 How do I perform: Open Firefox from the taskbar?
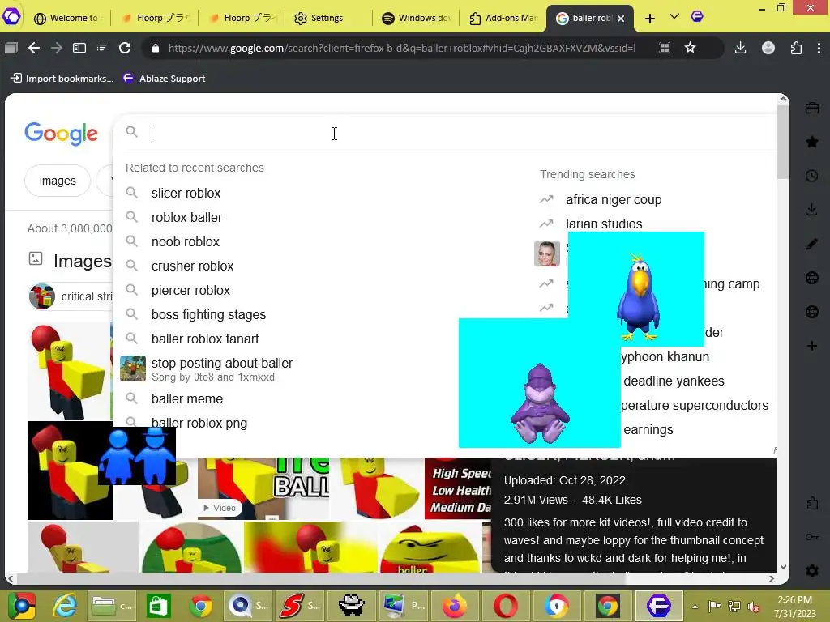pos(455,606)
